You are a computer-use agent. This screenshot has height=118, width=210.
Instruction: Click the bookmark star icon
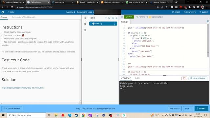pos(166,7)
